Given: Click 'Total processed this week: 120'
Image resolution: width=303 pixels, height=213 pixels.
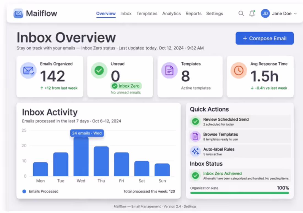Looking at the screenshot, I should pos(149,191).
